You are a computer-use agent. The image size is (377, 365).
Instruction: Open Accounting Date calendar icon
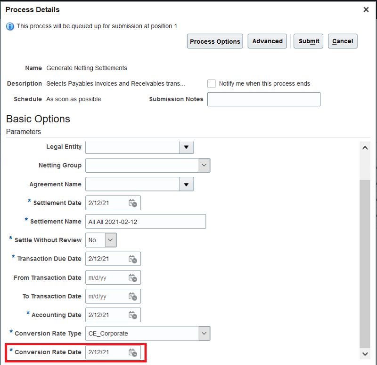133,315
